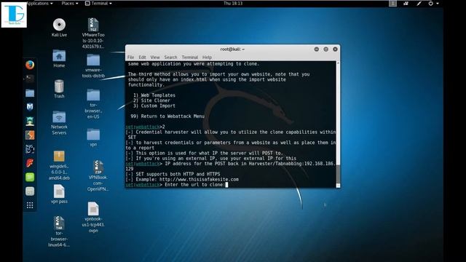Open the green notes icon in dock

pos(30,178)
